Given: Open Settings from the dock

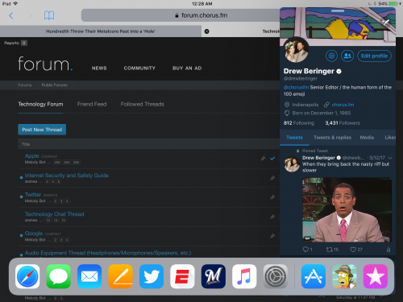Looking at the screenshot, I should tap(275, 276).
